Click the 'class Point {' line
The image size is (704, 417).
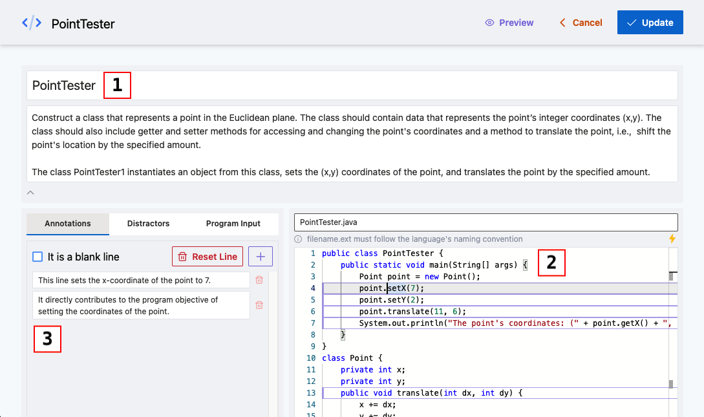(x=352, y=358)
